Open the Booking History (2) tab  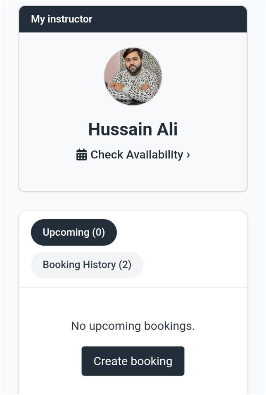87,265
